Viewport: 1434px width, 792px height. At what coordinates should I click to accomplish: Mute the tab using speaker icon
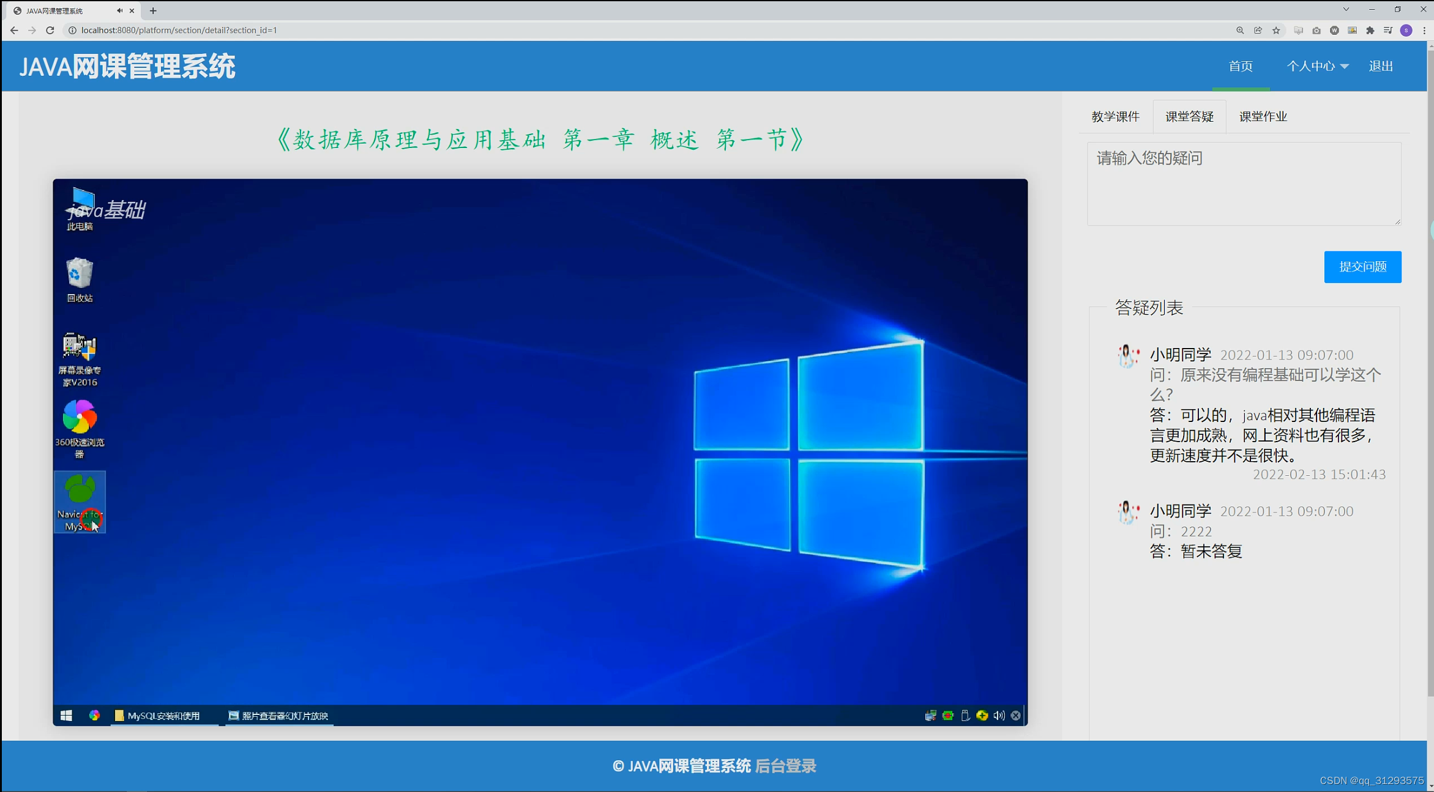(x=119, y=10)
